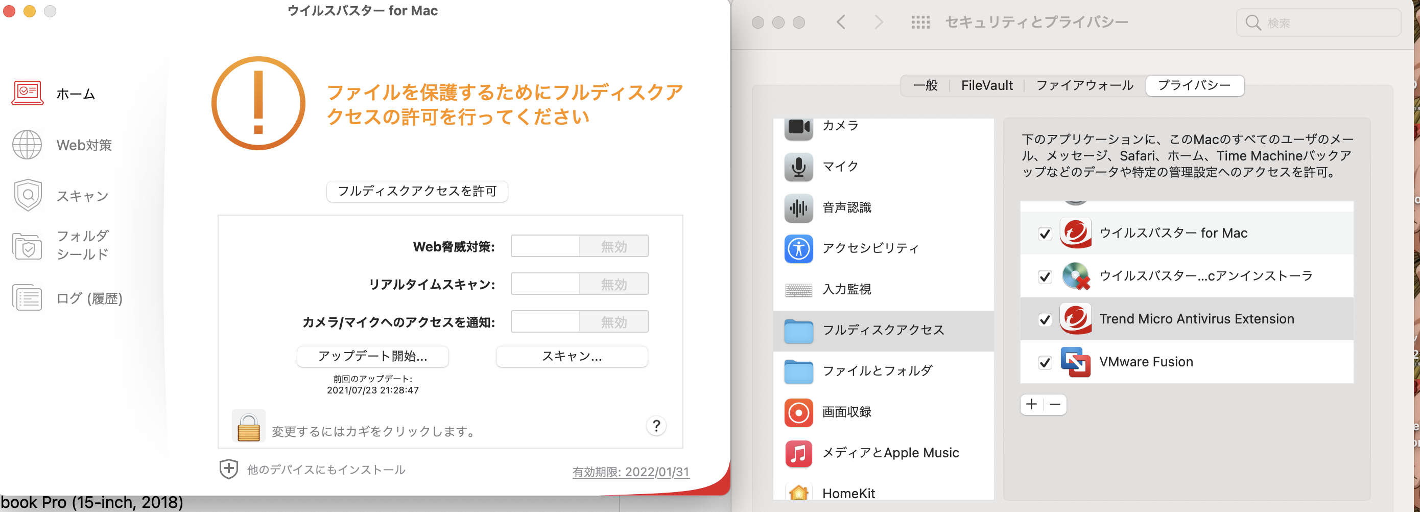This screenshot has height=512, width=1420.
Task: Select 入力監視 keyboard icon
Action: (x=799, y=290)
